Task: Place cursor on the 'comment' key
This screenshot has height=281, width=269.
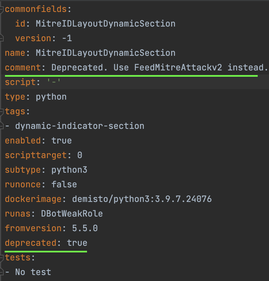Action: pyautogui.click(x=22, y=68)
